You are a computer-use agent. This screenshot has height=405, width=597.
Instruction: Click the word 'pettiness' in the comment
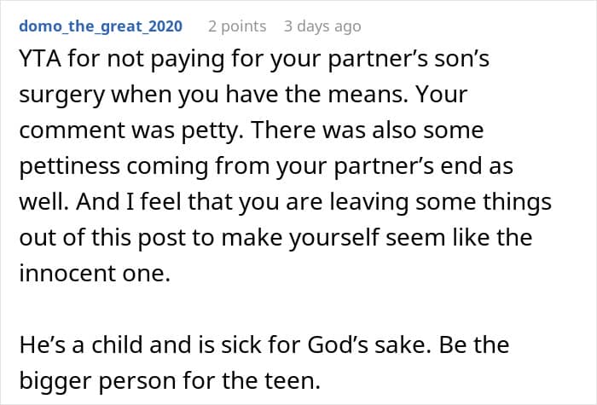[69, 166]
